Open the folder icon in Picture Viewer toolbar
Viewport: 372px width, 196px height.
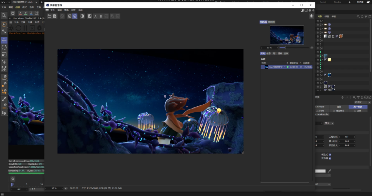49,16
